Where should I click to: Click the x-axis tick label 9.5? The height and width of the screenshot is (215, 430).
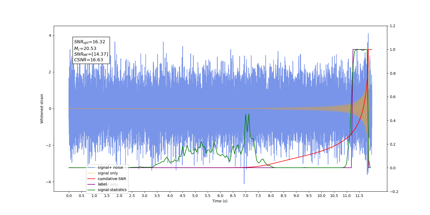coord(309,196)
